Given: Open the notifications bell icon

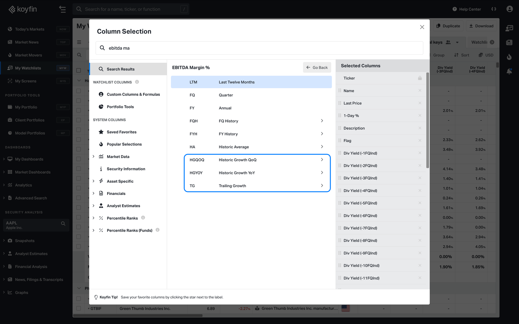Looking at the screenshot, I should [x=509, y=71].
